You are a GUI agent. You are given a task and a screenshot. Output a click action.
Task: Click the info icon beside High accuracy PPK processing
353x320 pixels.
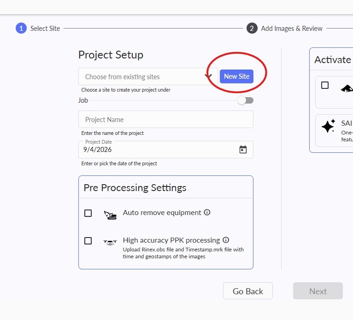coord(226,240)
